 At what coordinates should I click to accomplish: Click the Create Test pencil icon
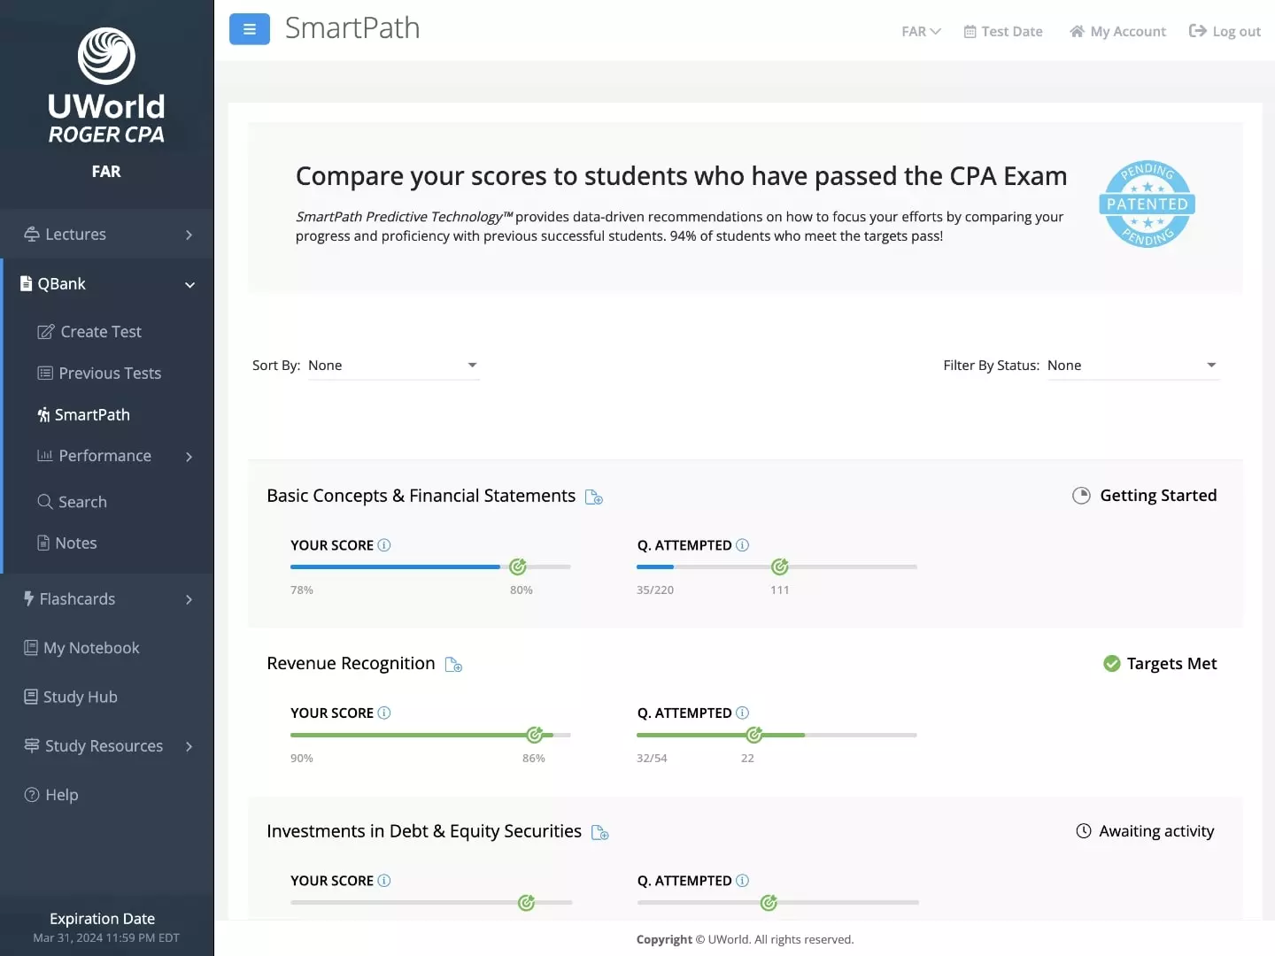(46, 332)
